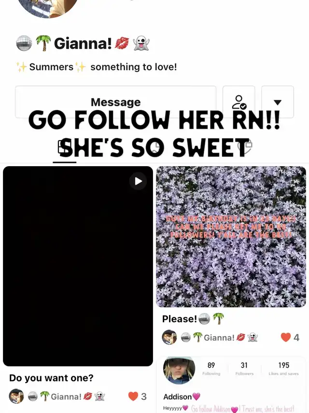
Task: Tap Gianna's avatar under the Please! post
Action: 169,337
